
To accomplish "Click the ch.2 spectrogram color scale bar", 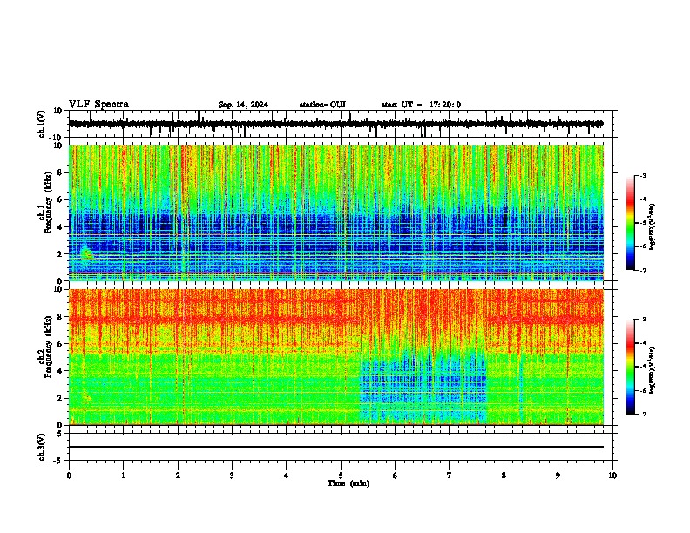I will coord(631,367).
